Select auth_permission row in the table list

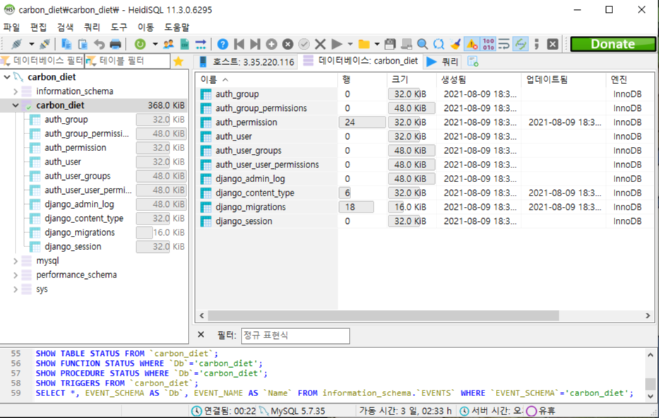(425, 122)
